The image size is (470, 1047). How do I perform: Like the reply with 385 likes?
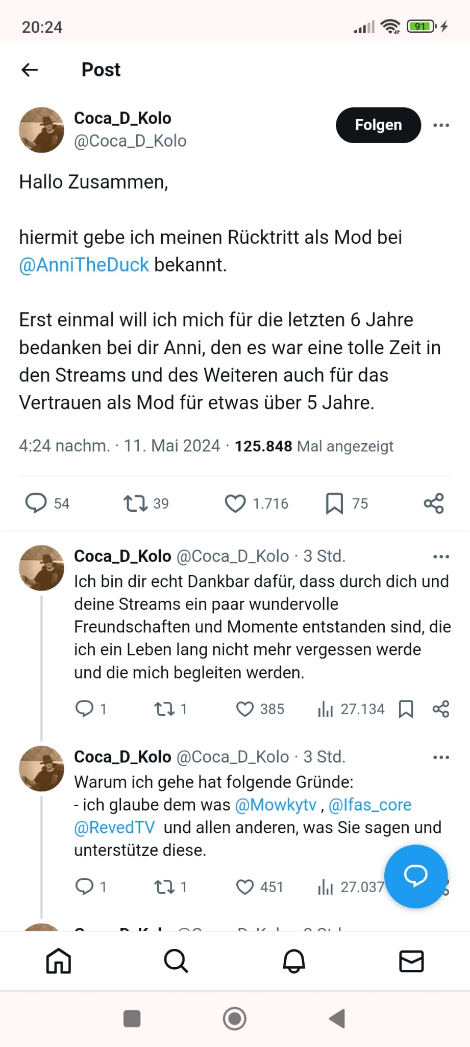(x=245, y=709)
